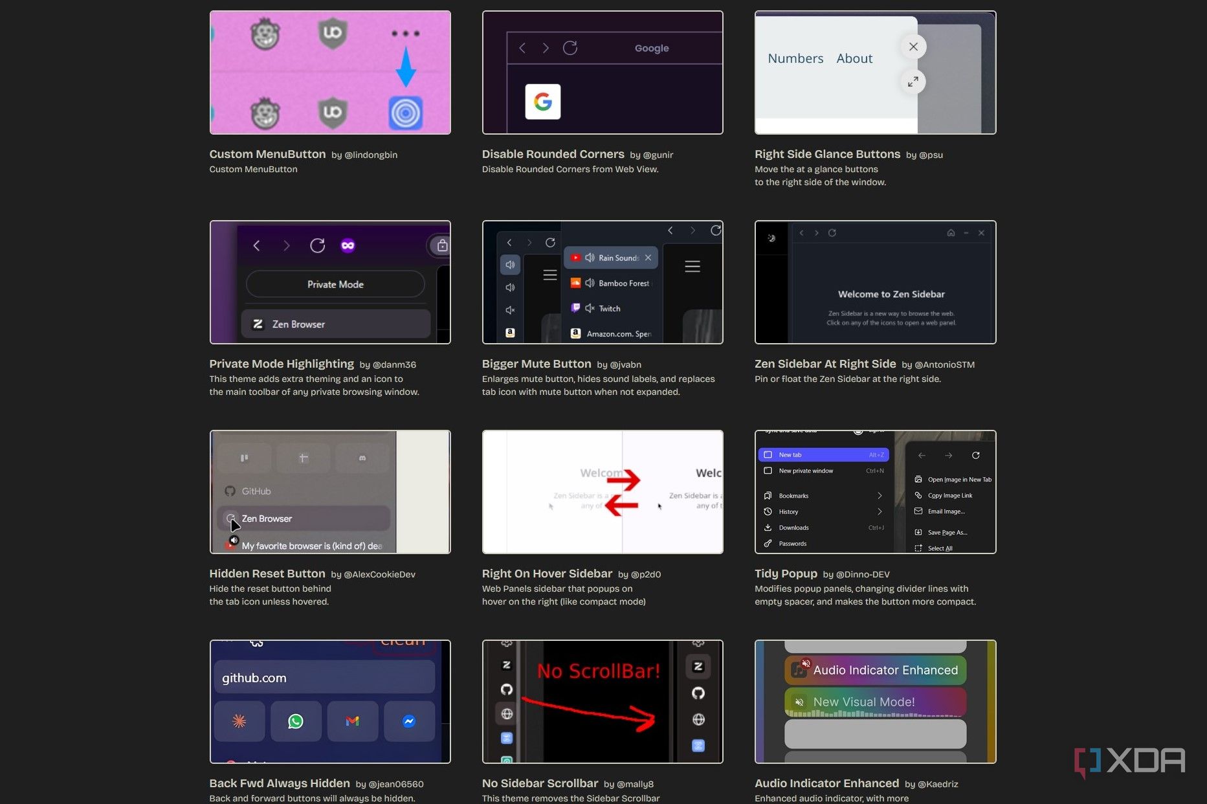
Task: Click author name @p2d0
Action: click(x=645, y=574)
